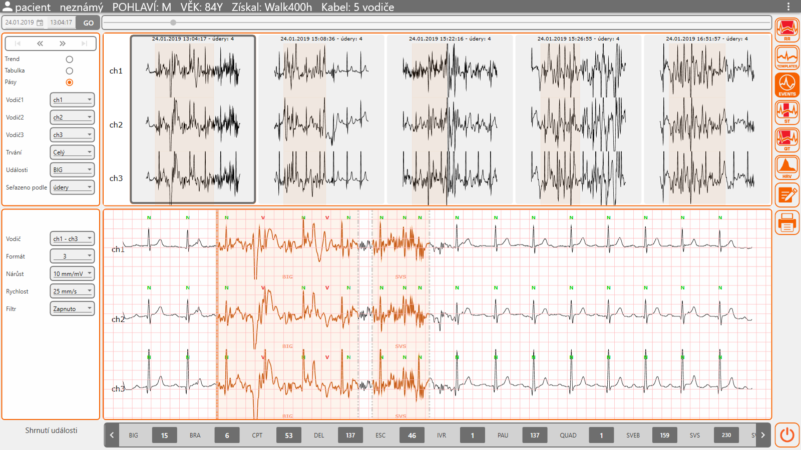Open the RR analysis panel
The image size is (801, 450).
(x=787, y=30)
